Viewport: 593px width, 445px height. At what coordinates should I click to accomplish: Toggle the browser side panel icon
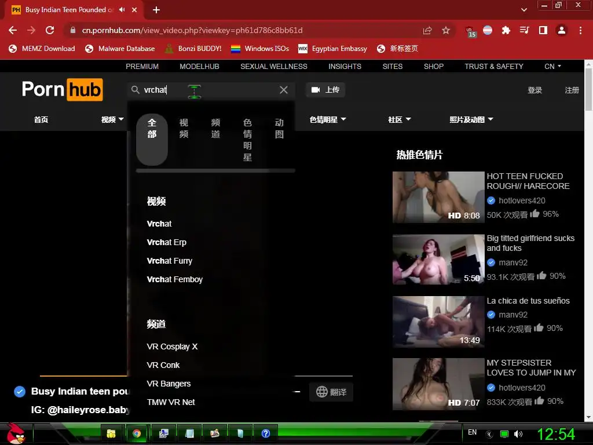point(543,30)
